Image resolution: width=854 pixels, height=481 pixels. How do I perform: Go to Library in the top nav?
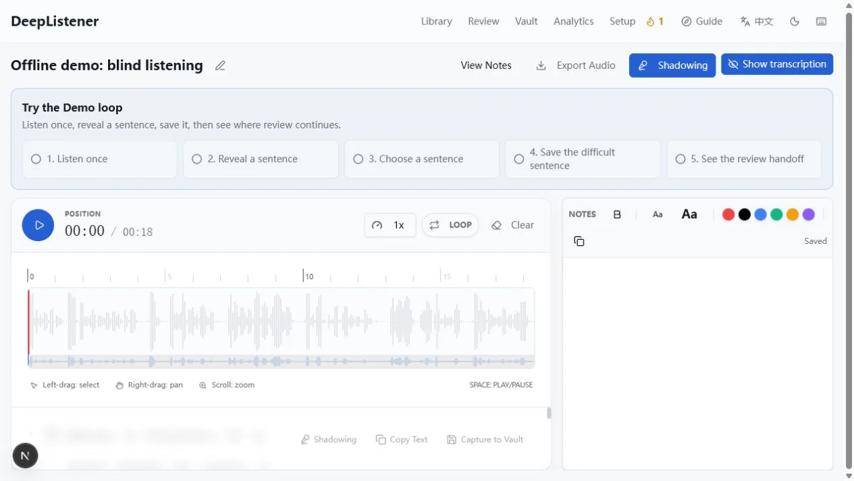(x=436, y=22)
